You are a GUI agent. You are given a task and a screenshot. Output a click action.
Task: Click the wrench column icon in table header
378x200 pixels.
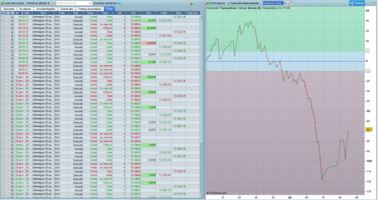[17, 13]
